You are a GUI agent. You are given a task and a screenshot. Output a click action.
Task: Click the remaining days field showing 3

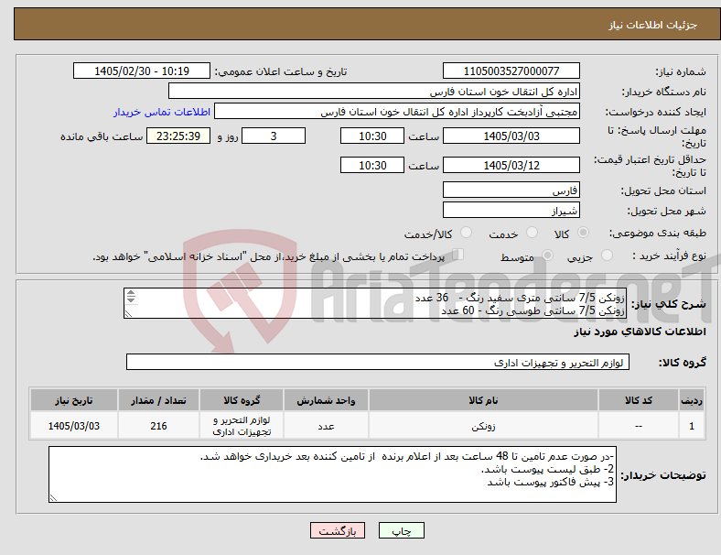(274, 136)
